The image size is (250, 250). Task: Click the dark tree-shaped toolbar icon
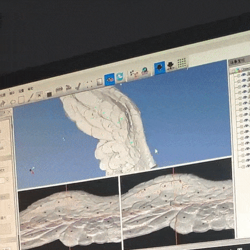click(x=171, y=66)
